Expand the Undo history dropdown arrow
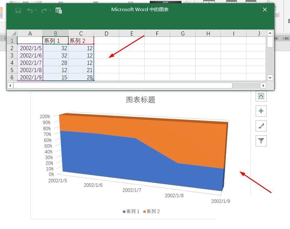 36,10
